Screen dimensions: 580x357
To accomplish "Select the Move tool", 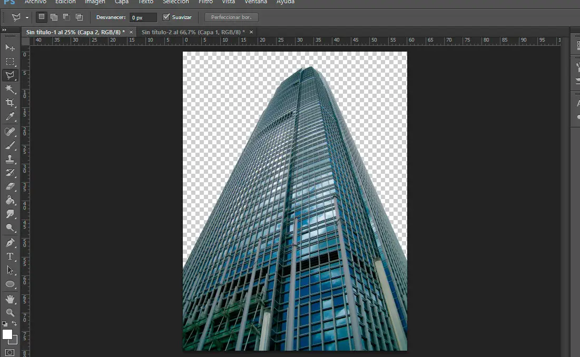I will click(10, 48).
